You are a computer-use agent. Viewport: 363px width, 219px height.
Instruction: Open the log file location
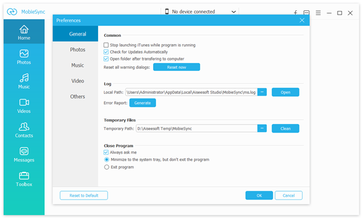[286, 92]
